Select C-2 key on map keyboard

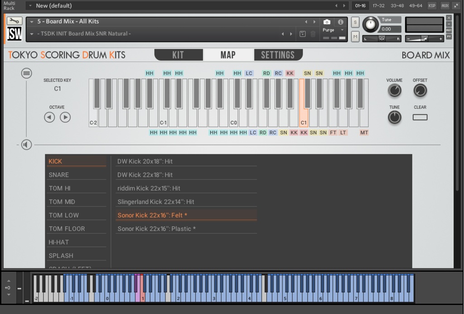pyautogui.click(x=93, y=118)
